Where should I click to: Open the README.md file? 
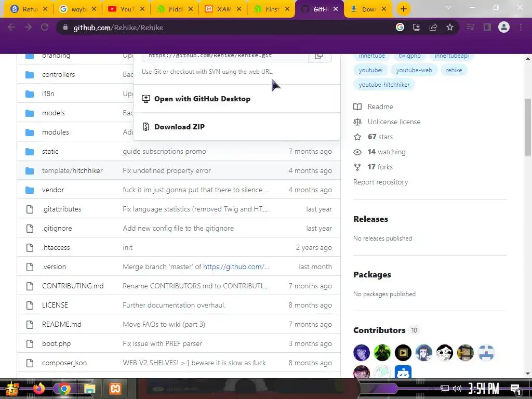click(62, 324)
